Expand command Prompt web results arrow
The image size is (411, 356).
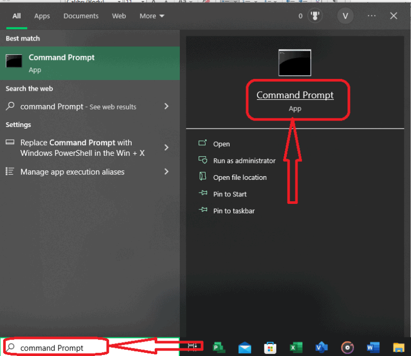tap(166, 107)
